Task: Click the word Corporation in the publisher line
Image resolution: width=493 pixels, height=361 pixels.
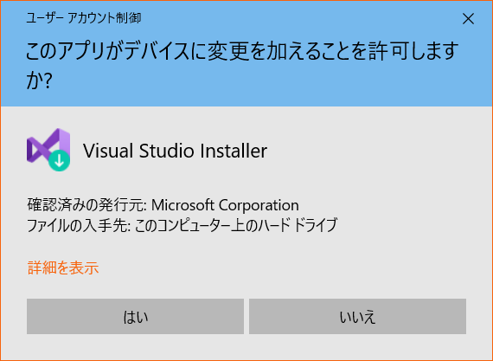Action: 259,205
